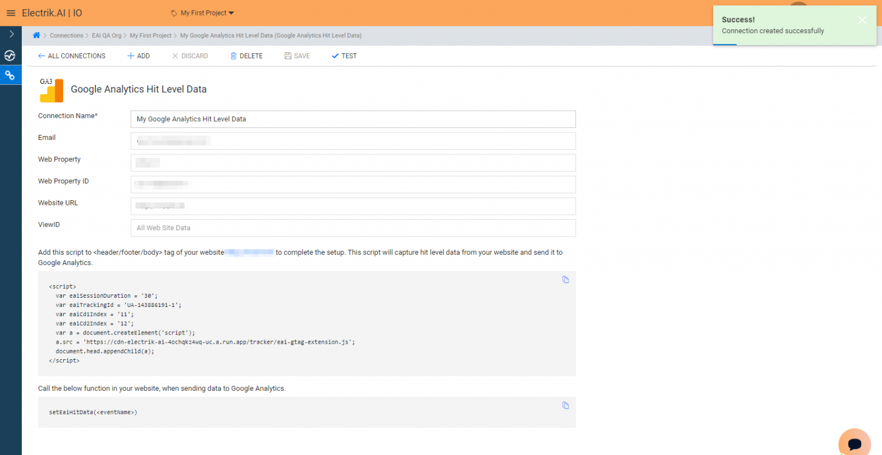Copy the setEaiHitData snippet using copy icon
The width and height of the screenshot is (882, 455).
pyautogui.click(x=566, y=405)
